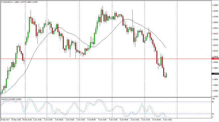Click the 4 Jan 06:00 time label
The image size is (219, 122).
(x=92, y=120)
